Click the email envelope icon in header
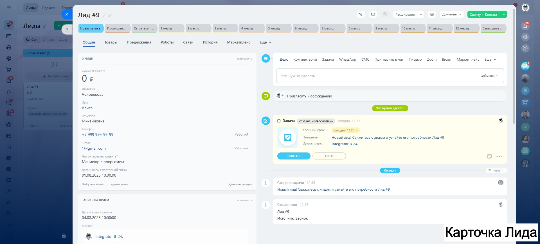Viewport: 540px width, 244px height. [373, 14]
